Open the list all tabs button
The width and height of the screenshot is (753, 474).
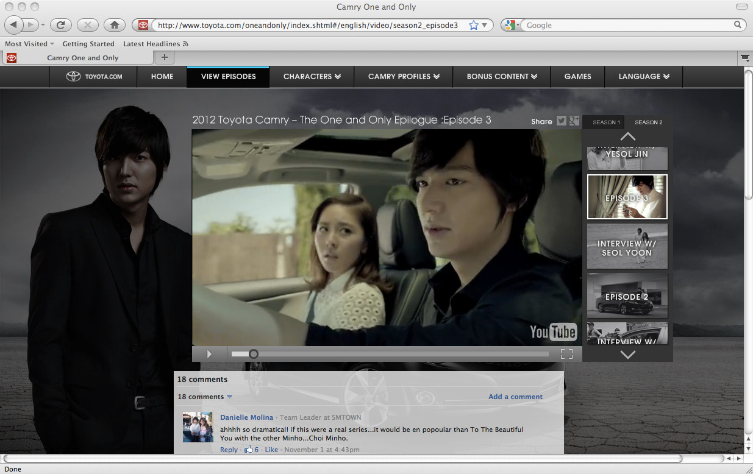744,57
